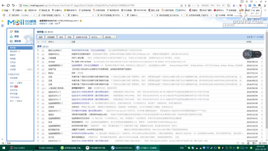
Task: Click the 转发 forward button
Action: point(61,37)
